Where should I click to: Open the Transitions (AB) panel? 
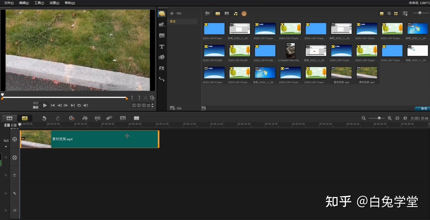point(162,36)
